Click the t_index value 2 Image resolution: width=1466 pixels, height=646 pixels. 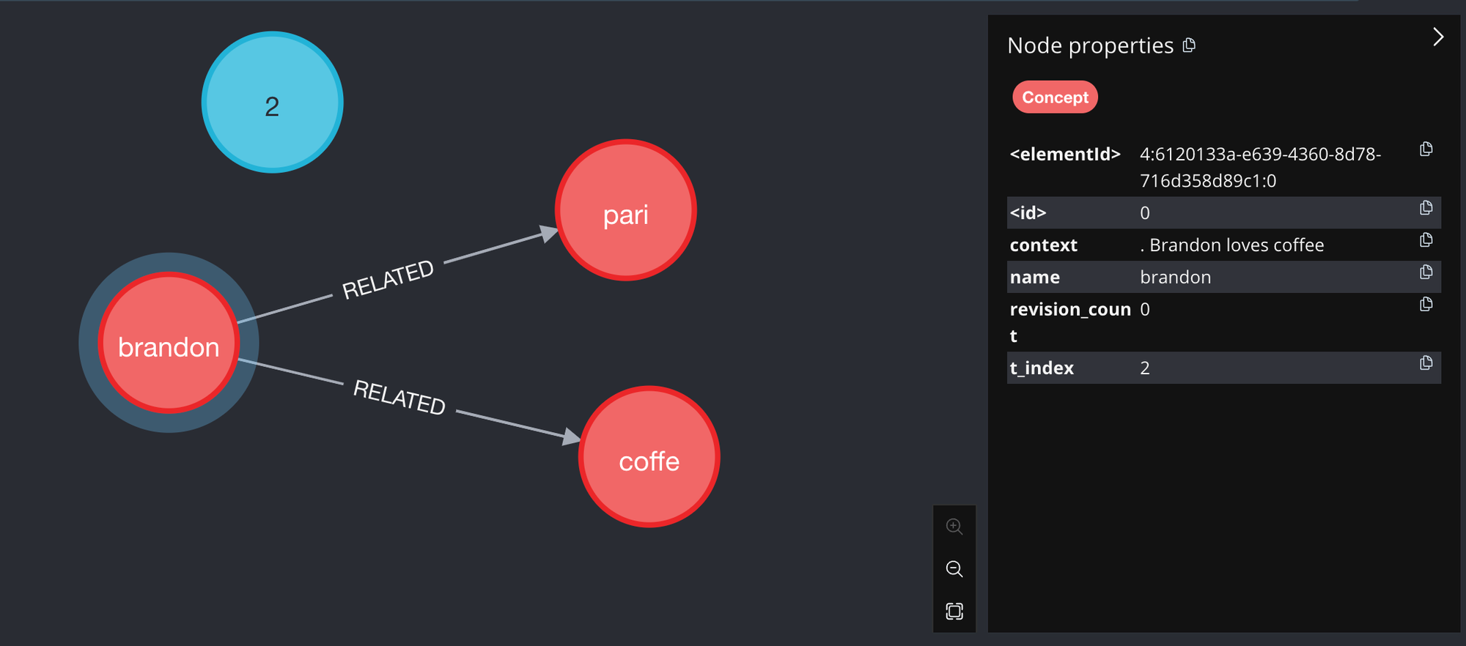[x=1145, y=368]
